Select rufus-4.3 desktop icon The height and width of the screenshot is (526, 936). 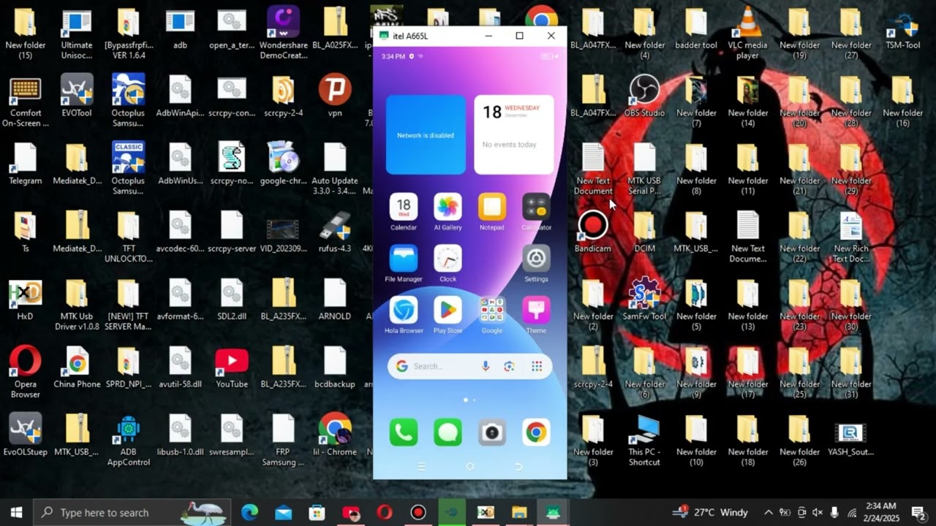335,233
